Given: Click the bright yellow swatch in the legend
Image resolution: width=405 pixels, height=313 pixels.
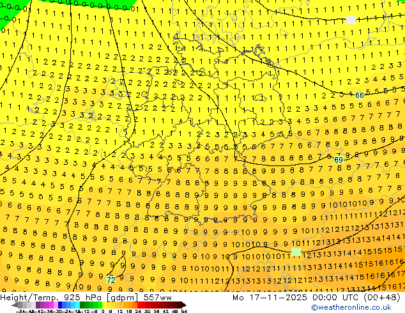Looking at the screenshot, I should pyautogui.click(x=104, y=305).
